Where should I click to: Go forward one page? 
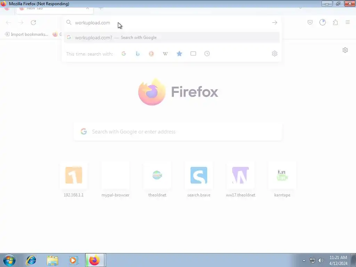[x=21, y=23]
